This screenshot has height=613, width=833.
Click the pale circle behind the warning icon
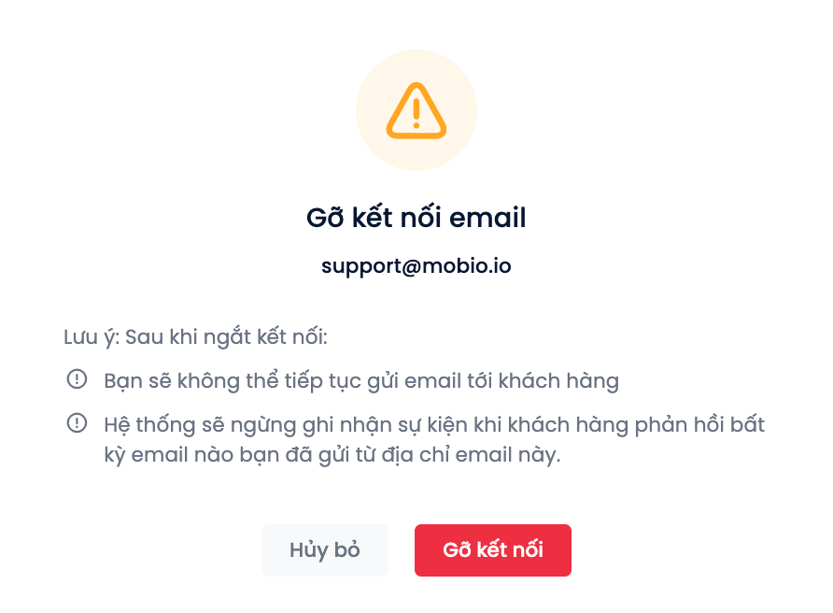[416, 110]
